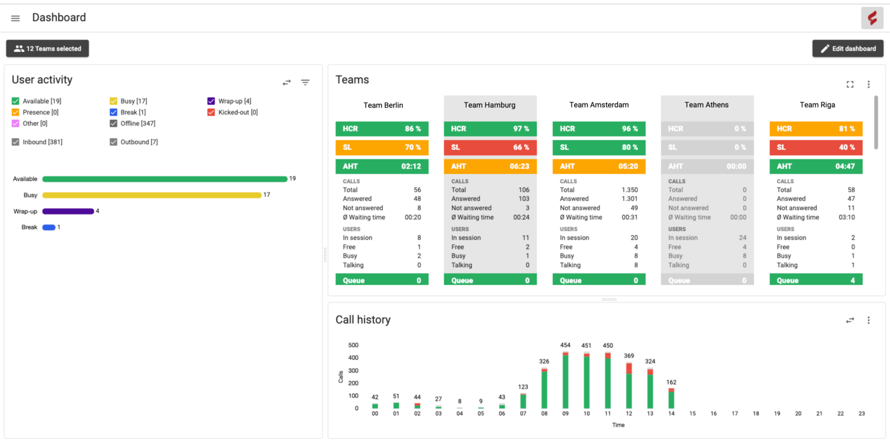This screenshot has width=890, height=442.
Task: Expand Teams widget to fullscreen
Action: pos(850,84)
